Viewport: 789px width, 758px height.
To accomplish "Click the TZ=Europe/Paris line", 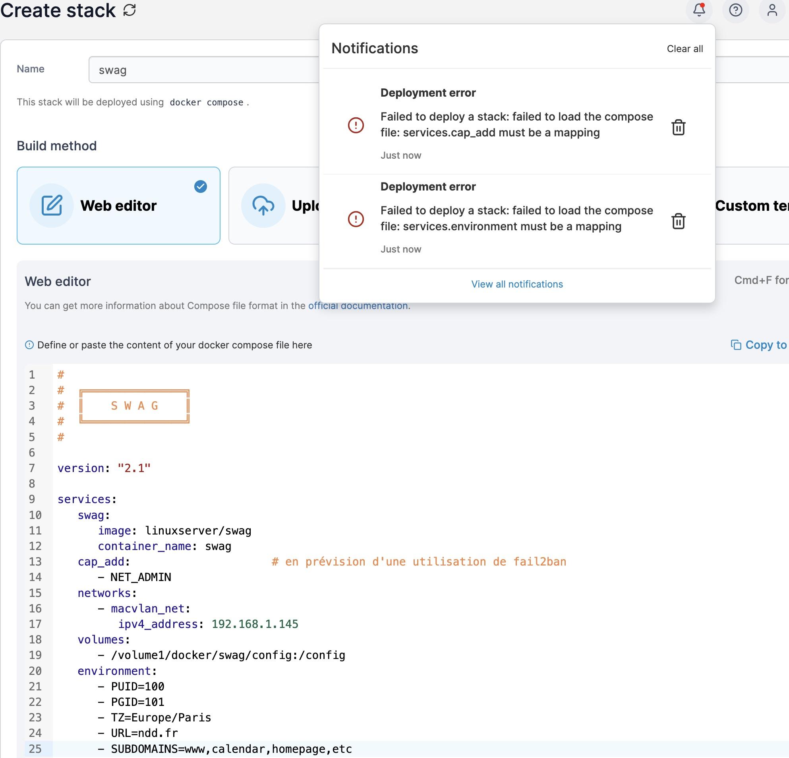I will [x=155, y=718].
